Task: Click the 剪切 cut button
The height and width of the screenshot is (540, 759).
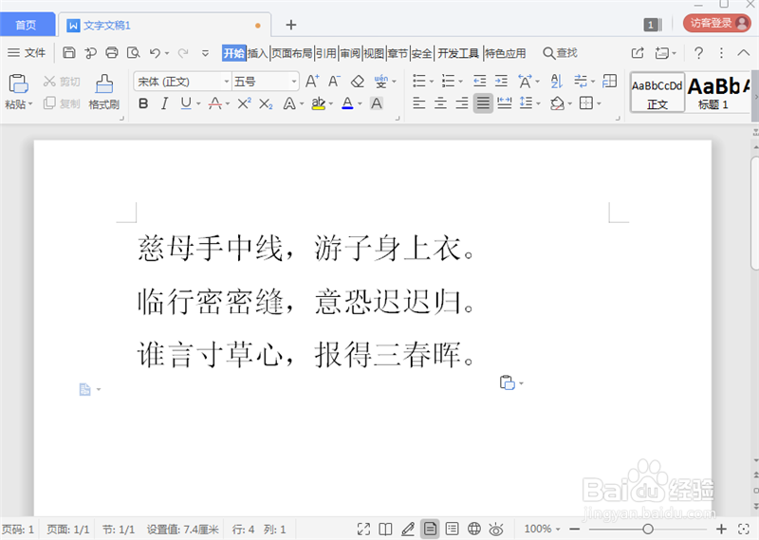Action: [62, 82]
